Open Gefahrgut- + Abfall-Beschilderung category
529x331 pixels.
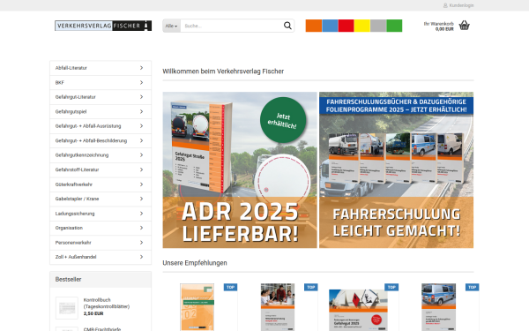(101, 140)
